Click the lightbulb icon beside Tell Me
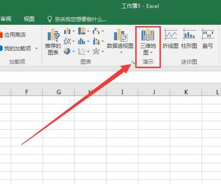This screenshot has height=184, width=221. pos(50,19)
